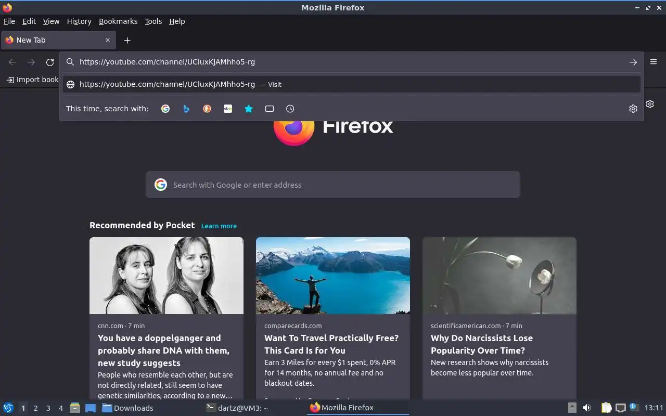Switch to workspace 1
666x416 pixels.
coord(23,408)
